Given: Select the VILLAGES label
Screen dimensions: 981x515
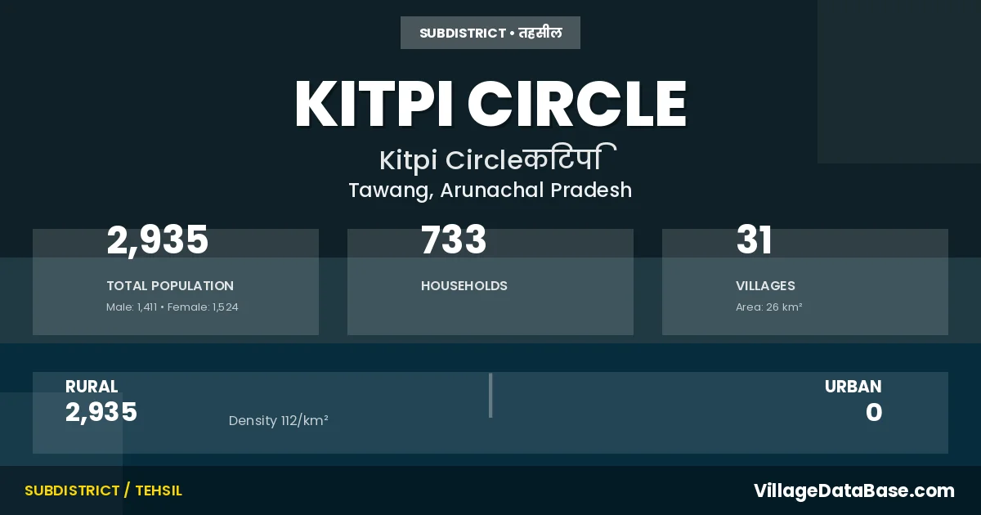Looking at the screenshot, I should click(765, 286).
